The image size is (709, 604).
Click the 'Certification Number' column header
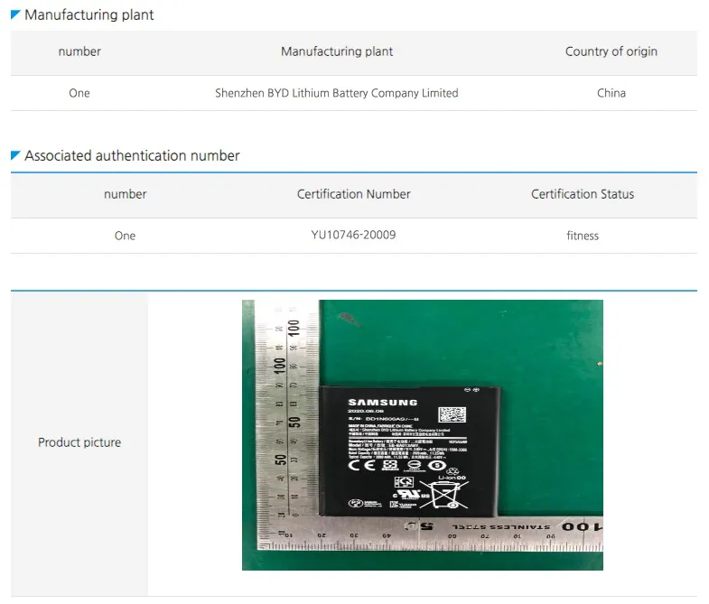pyautogui.click(x=353, y=194)
